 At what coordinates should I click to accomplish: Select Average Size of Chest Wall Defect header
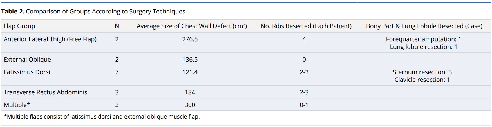pyautogui.click(x=192, y=26)
